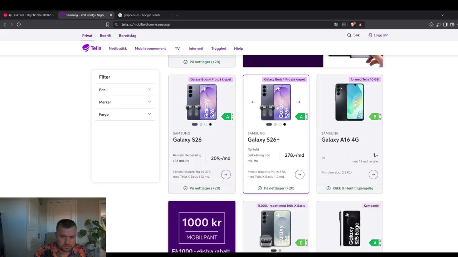Expand the Merker filter

[125, 102]
